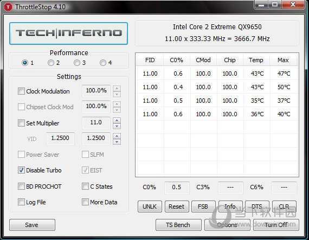Click the Chipset Clock Mod 100.0% field
The width and height of the screenshot is (309, 240).
pyautogui.click(x=96, y=106)
